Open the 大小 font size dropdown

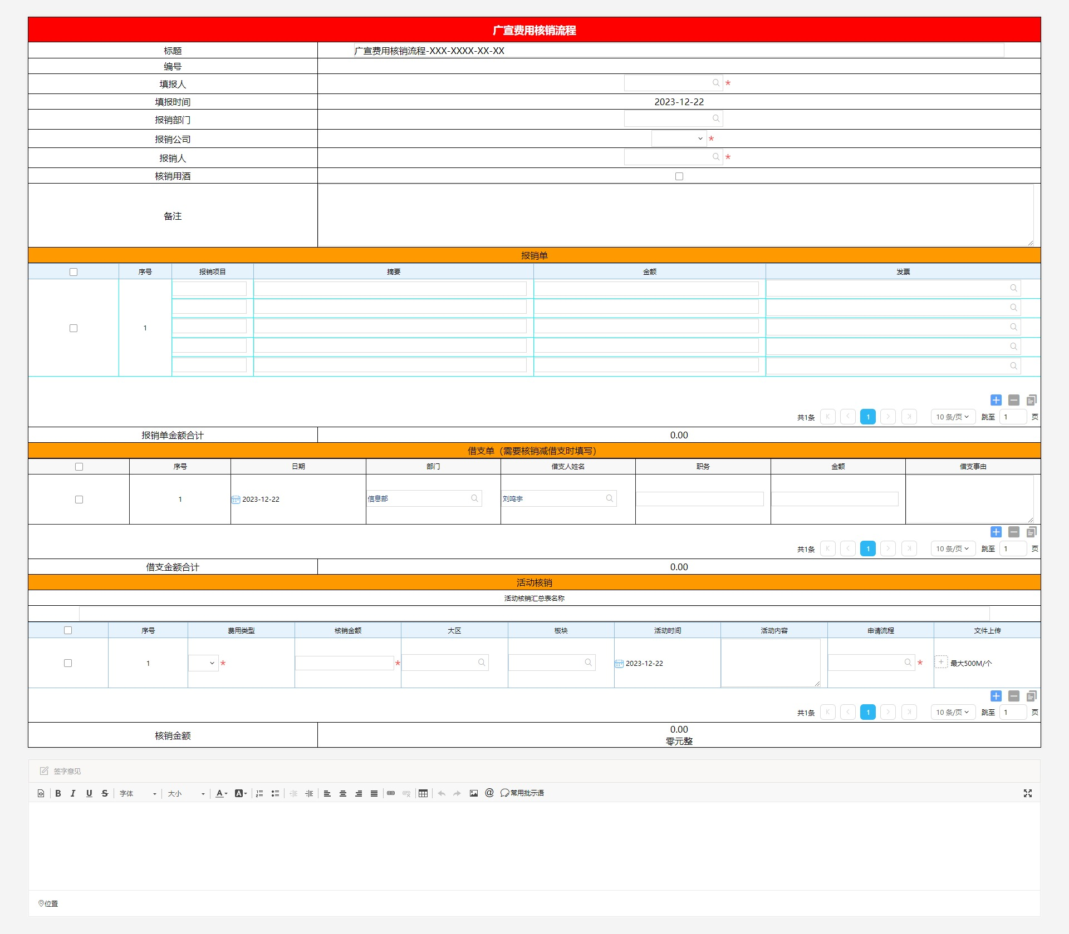(186, 793)
